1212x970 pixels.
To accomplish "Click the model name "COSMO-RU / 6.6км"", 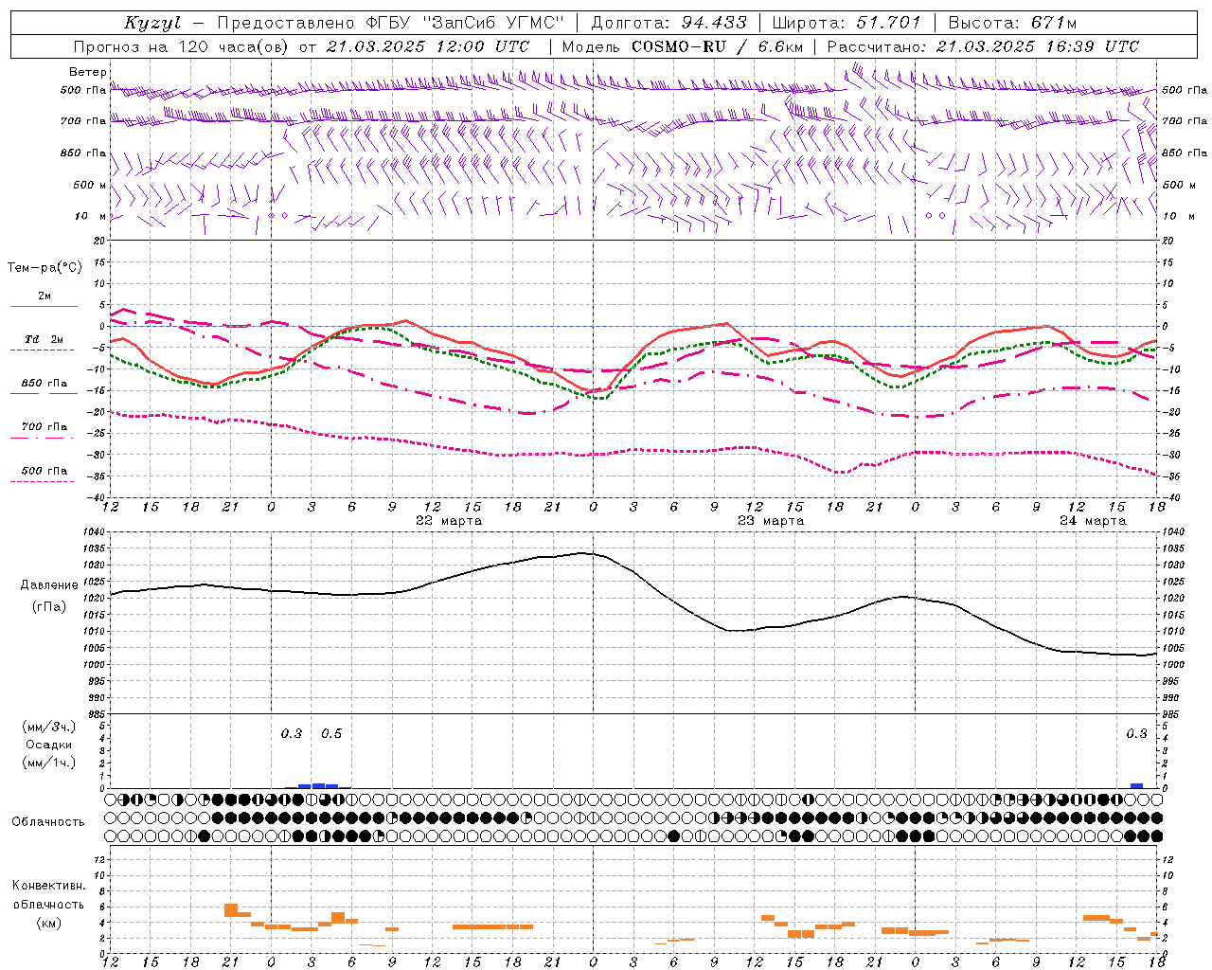I will coord(718,46).
